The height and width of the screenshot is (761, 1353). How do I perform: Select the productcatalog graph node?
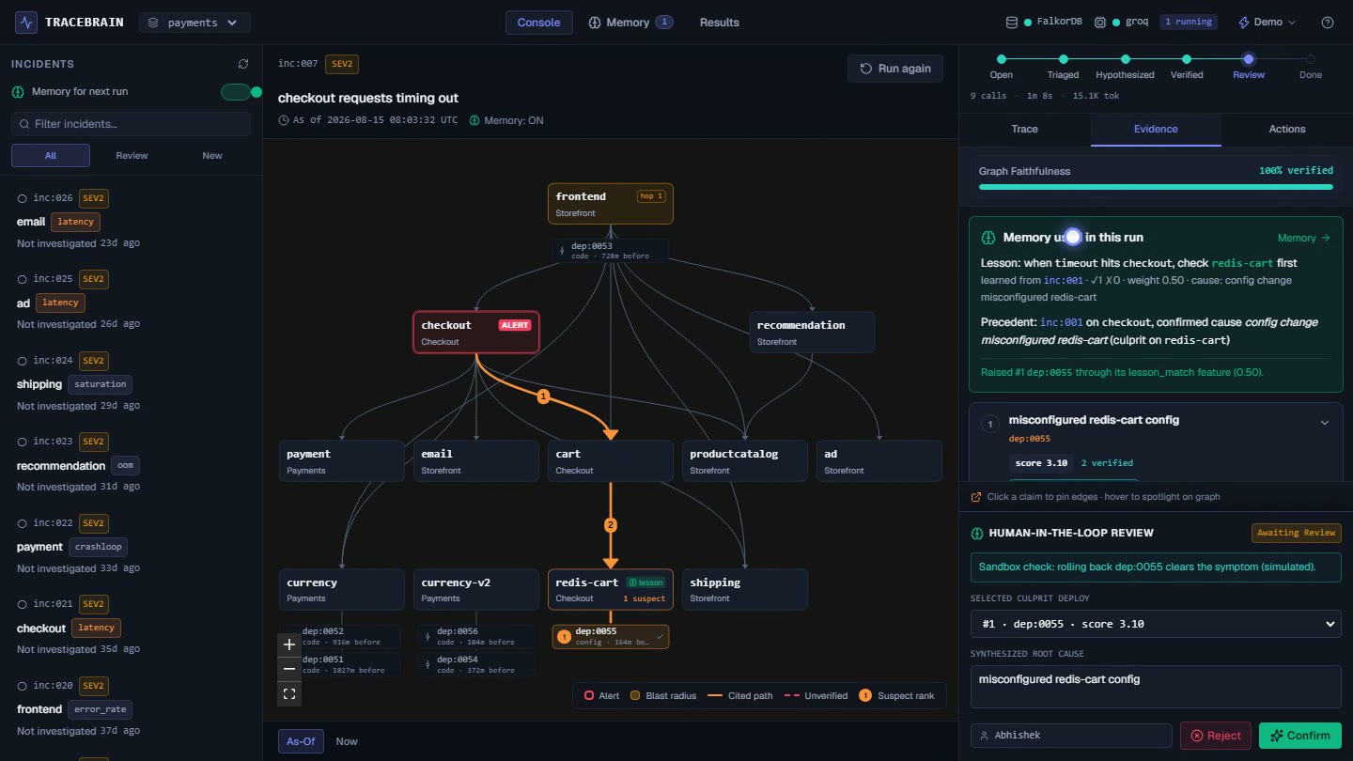coord(745,461)
